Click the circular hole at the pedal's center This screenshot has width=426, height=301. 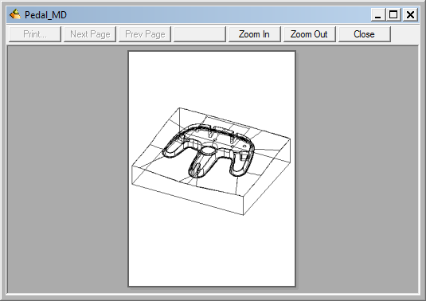coord(209,149)
